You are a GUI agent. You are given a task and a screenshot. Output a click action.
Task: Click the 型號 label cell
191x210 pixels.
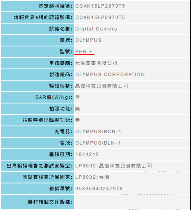click(37, 52)
